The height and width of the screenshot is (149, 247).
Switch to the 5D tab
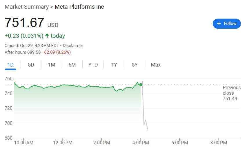[31, 65]
